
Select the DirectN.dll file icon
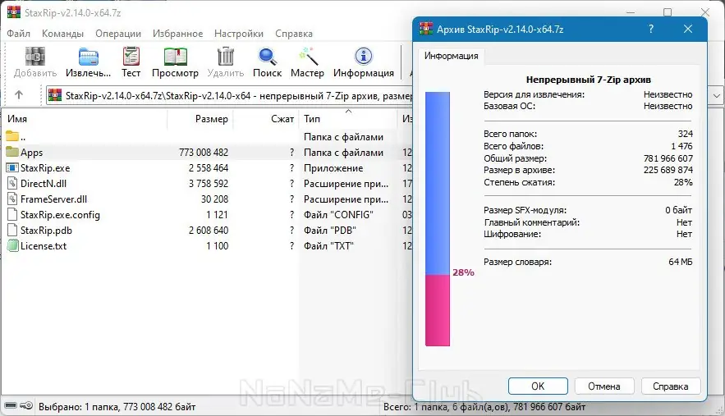point(12,183)
